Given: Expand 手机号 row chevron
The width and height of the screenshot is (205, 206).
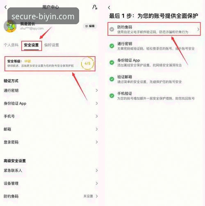Looking at the screenshot, I should (97, 116).
